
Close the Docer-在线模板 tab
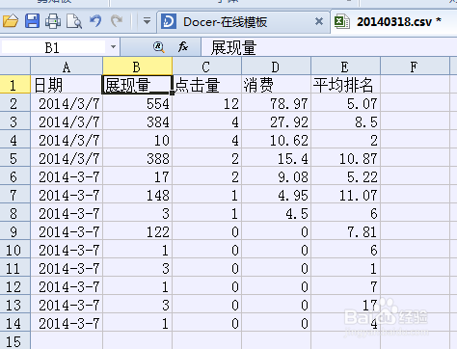tap(319, 21)
